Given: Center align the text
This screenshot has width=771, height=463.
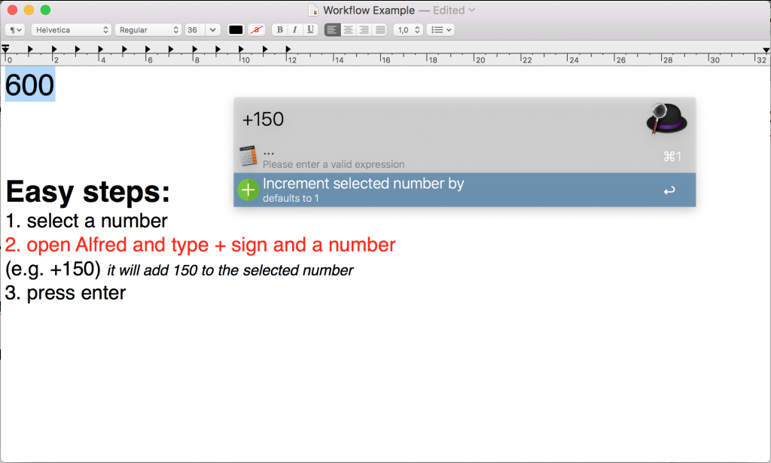Looking at the screenshot, I should click(x=348, y=30).
